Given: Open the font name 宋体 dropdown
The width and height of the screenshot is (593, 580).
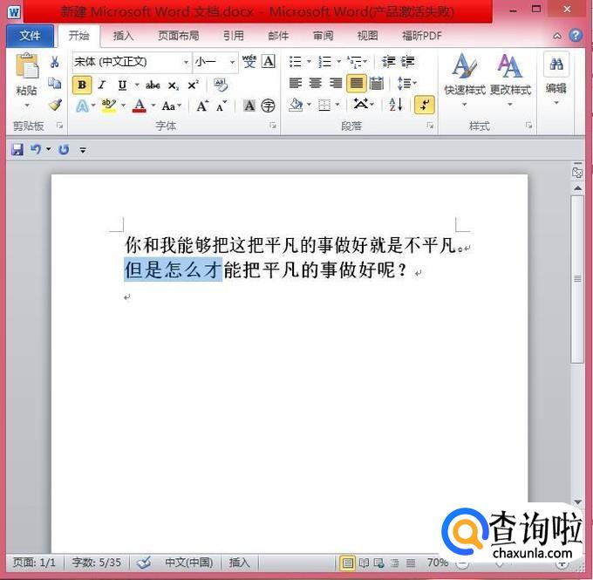Looking at the screenshot, I should point(186,62).
